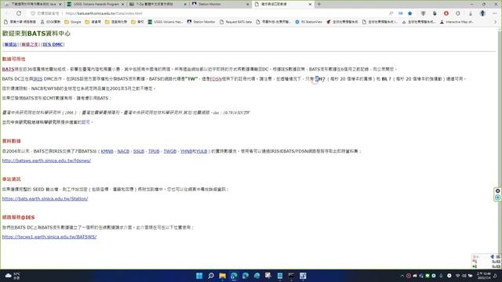Open the taskbar clock and date
Image resolution: width=502 pixels, height=282 pixels.
(484, 276)
